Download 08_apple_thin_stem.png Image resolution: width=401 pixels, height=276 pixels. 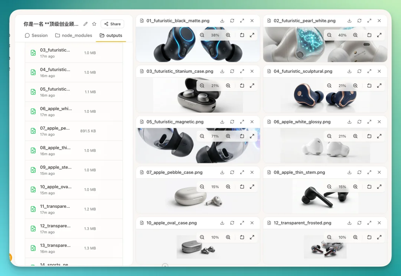tap(349, 172)
